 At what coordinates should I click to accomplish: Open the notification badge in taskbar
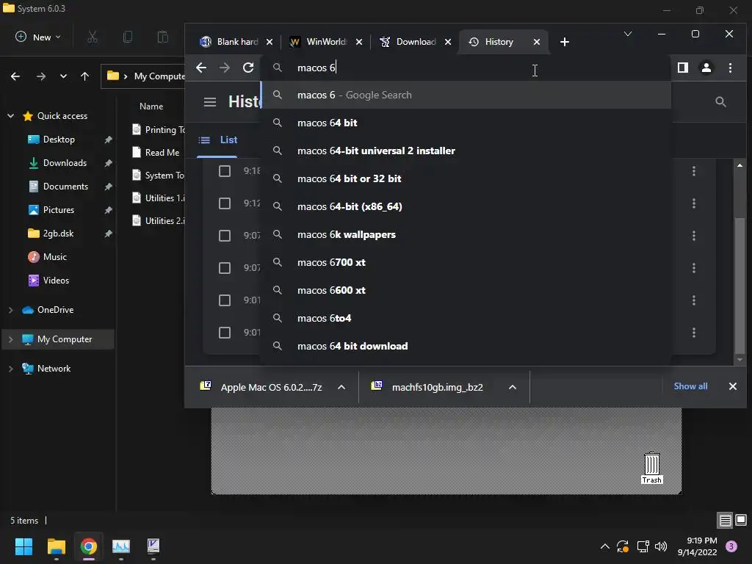tap(731, 546)
